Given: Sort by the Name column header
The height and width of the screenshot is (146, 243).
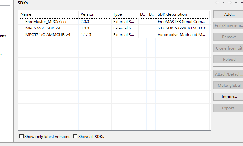Looking at the screenshot, I should point(49,14).
